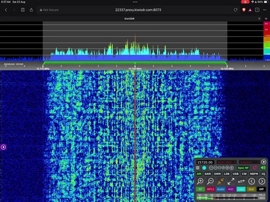The height and width of the screenshot is (202, 270).
Task: Open the Stat tab
Action: pyautogui.click(x=251, y=189)
